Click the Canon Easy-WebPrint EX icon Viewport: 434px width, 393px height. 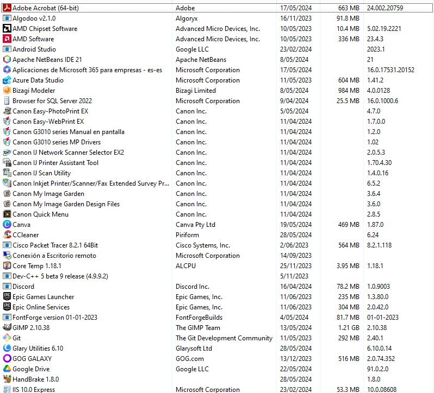click(7, 121)
